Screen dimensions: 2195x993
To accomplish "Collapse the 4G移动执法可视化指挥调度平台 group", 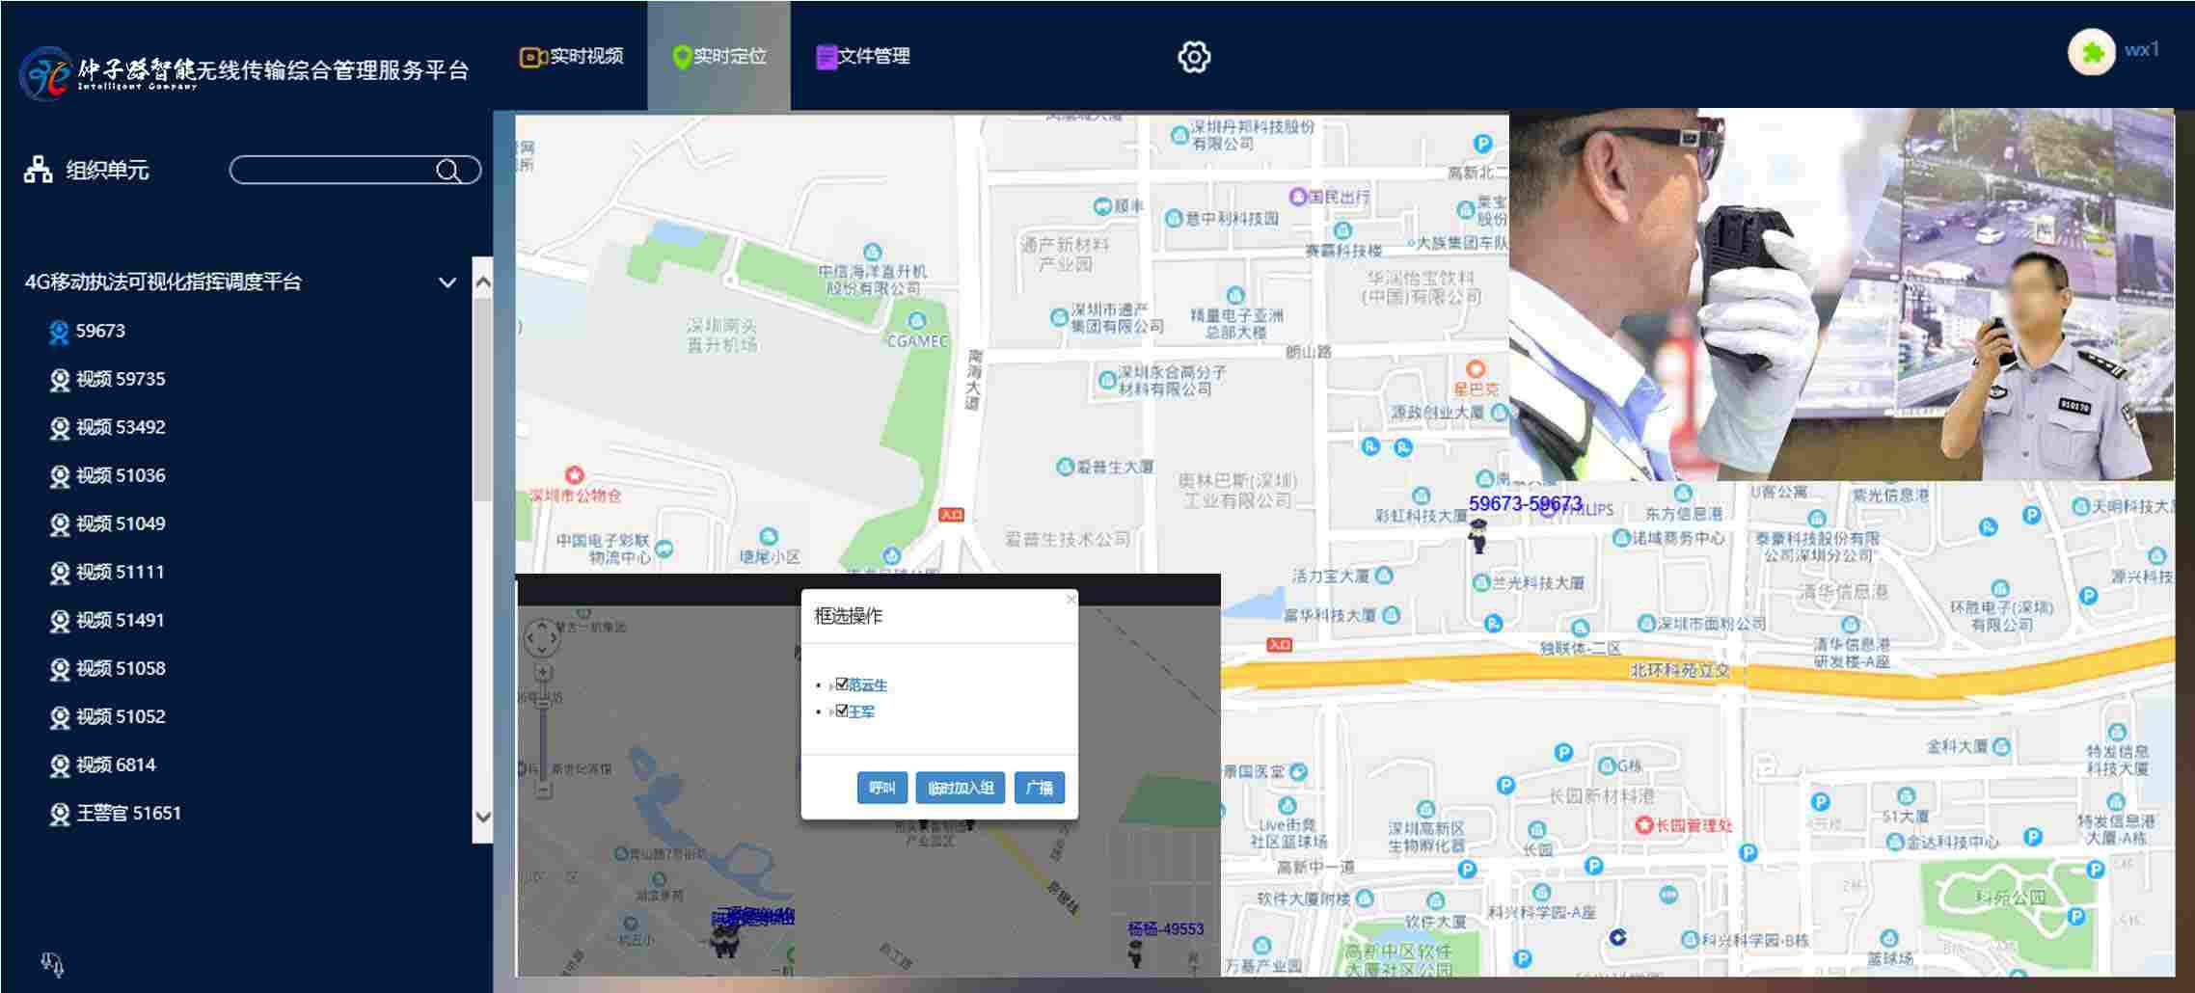I will point(447,282).
